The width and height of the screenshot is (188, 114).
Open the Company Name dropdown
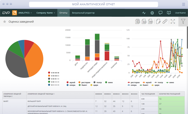coord(46,13)
